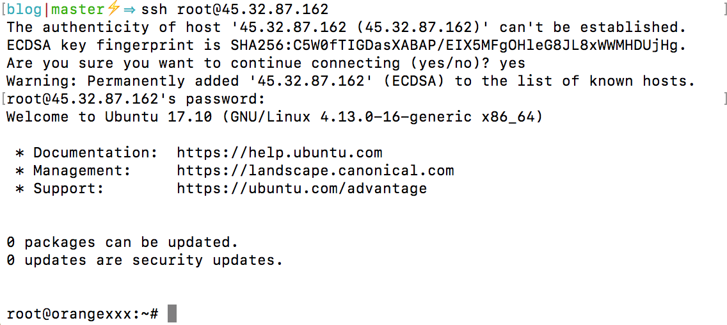Click the terminal cursor block
Viewport: 727px width, 325px height.
tap(172, 314)
